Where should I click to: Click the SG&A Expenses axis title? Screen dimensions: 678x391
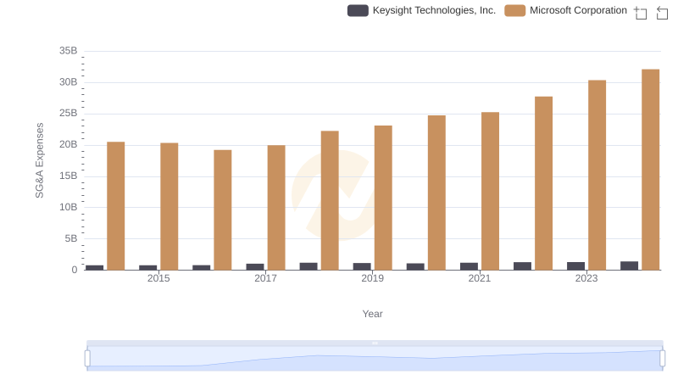[x=39, y=160]
